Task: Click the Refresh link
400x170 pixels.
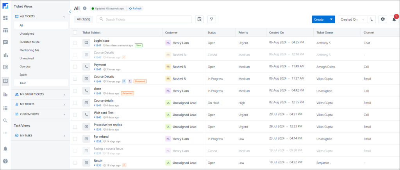Action: pyautogui.click(x=135, y=9)
